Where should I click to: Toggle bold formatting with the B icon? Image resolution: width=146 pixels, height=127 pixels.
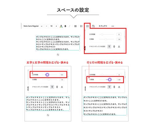click(65, 26)
